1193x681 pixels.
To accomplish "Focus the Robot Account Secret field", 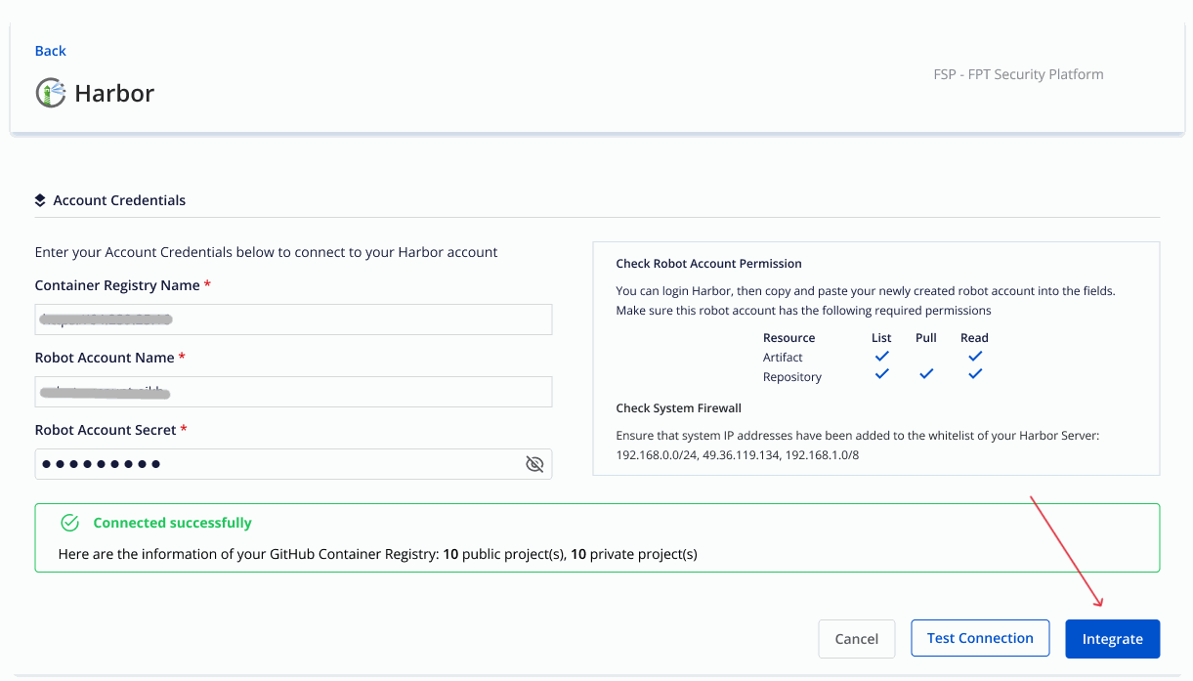I will click(293, 464).
